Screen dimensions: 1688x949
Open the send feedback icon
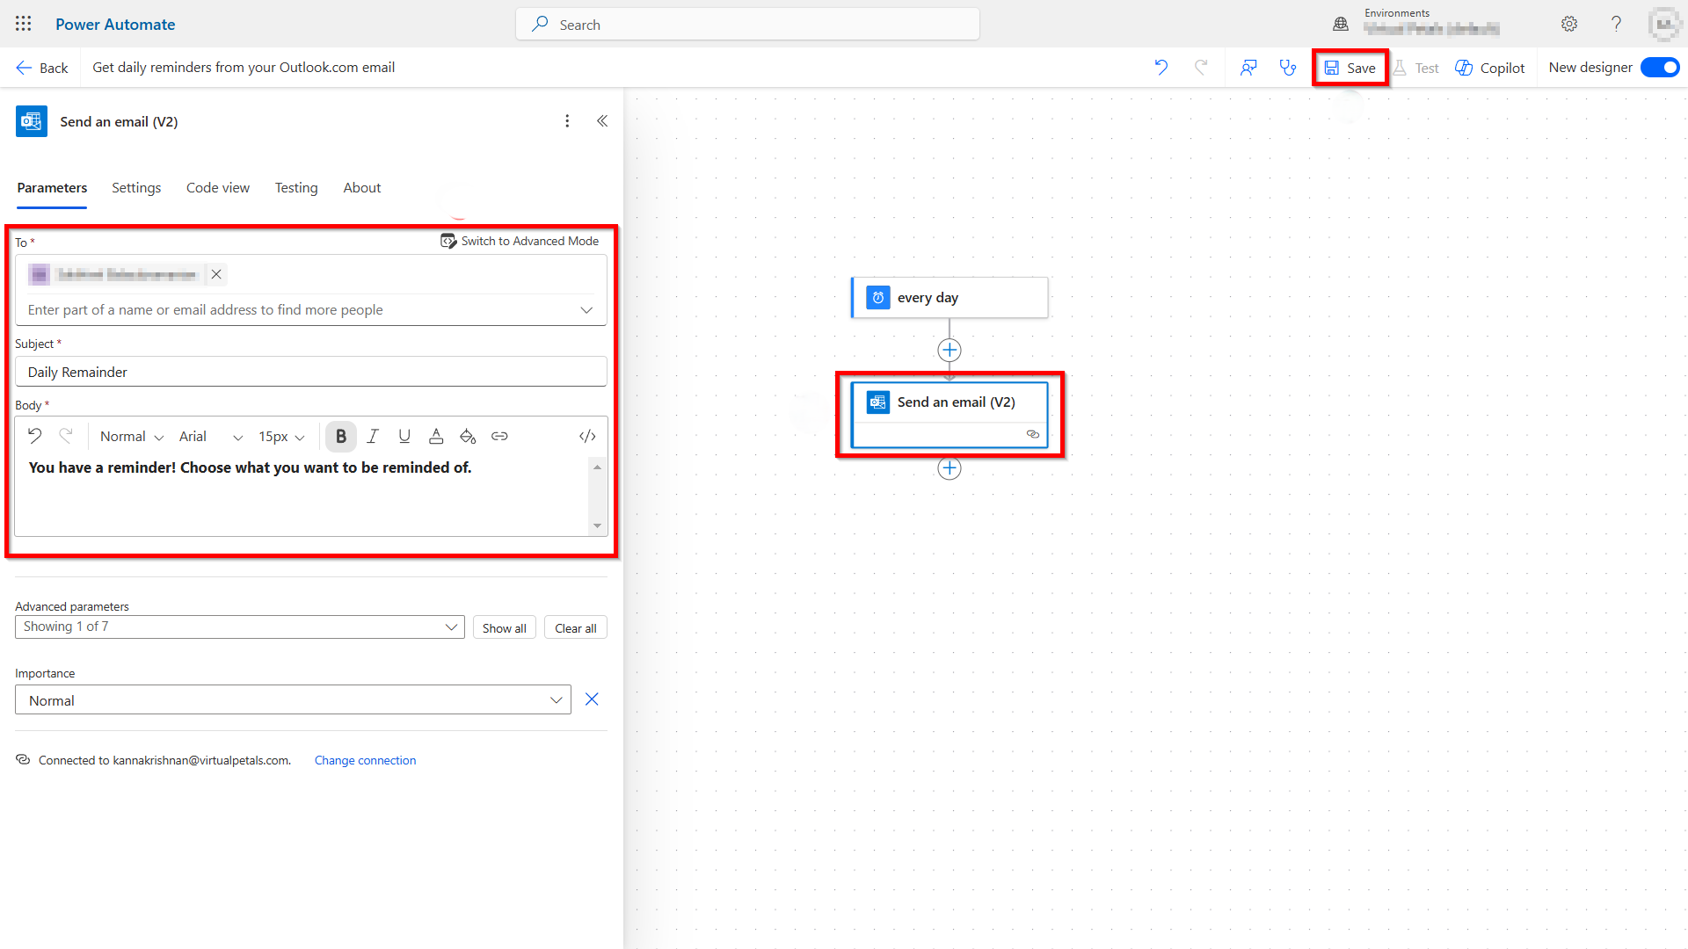(x=1248, y=68)
